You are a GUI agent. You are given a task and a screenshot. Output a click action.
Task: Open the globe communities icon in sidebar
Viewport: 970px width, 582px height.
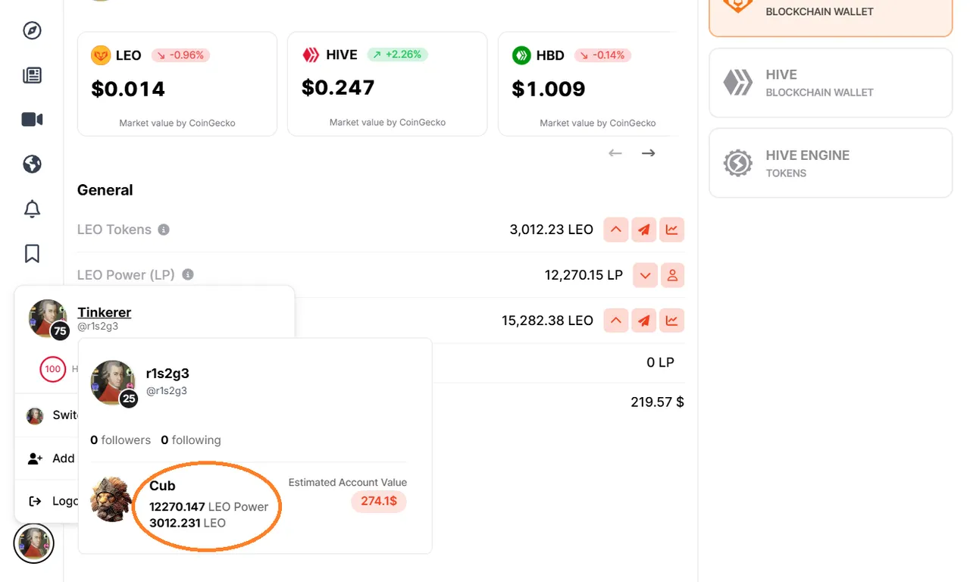(x=32, y=164)
